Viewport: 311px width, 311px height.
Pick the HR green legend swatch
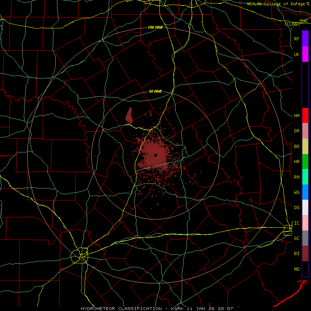pyautogui.click(x=305, y=162)
